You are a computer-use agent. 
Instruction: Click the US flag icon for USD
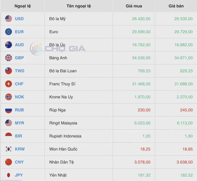click(x=9, y=19)
